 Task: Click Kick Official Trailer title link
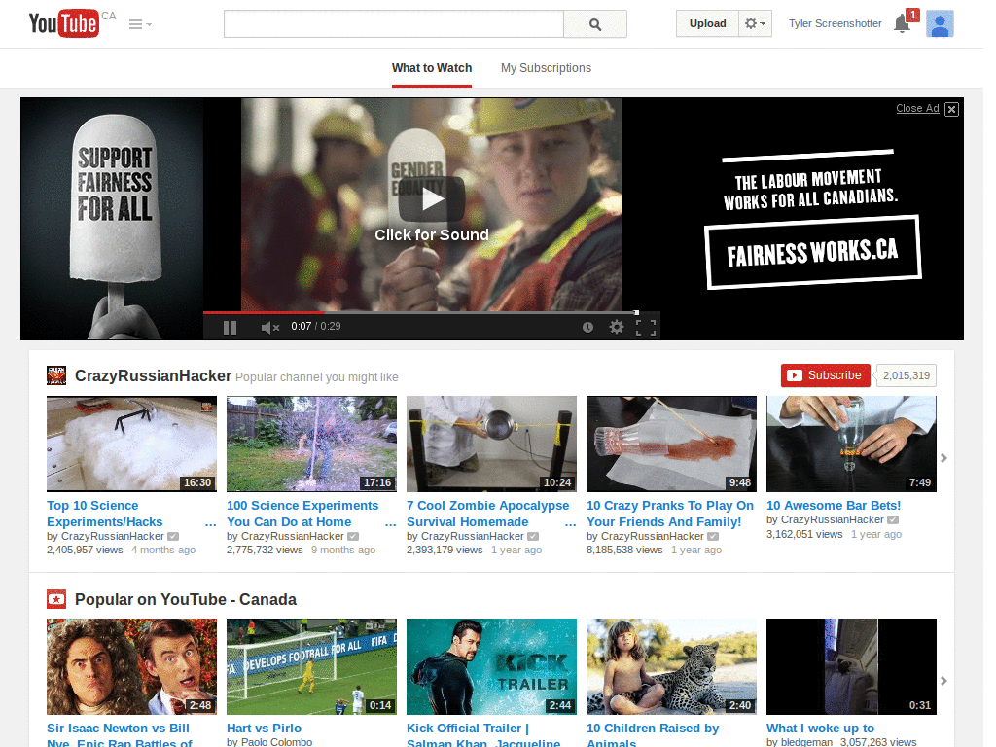click(483, 734)
